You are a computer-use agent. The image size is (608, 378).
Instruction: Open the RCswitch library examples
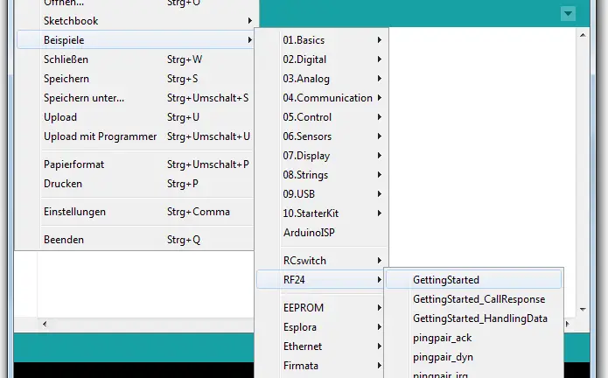322,261
